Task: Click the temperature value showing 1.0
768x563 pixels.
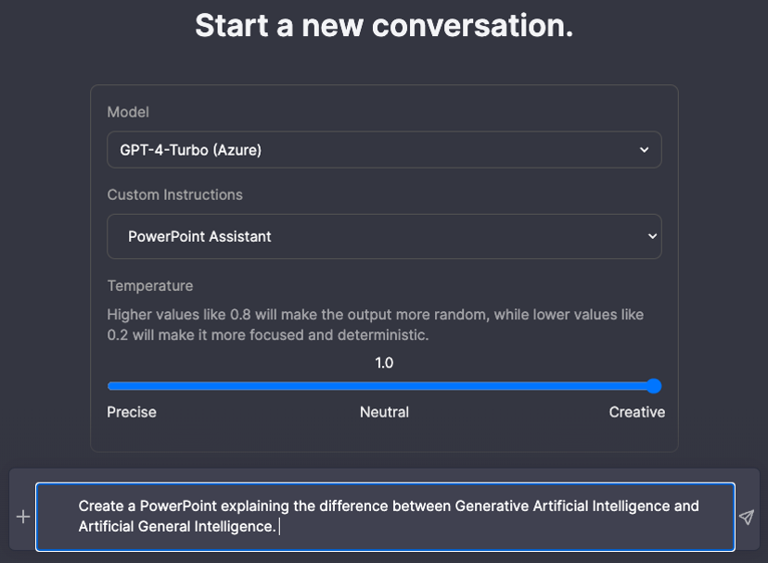Action: tap(384, 362)
